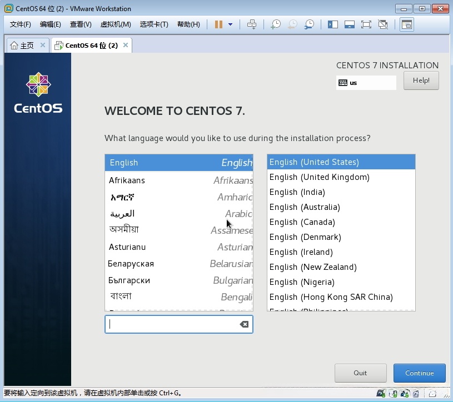Enter full screen mode

[x=366, y=24]
